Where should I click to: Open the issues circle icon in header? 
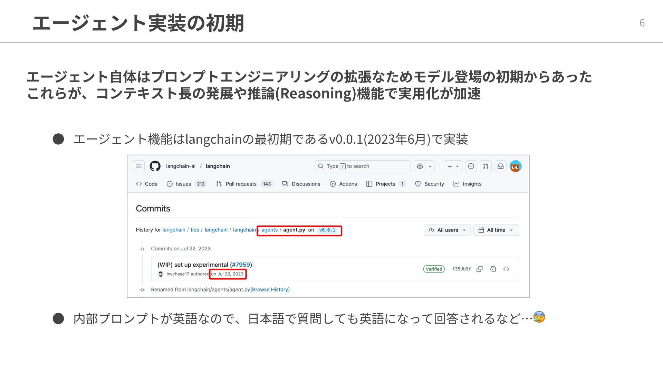pyautogui.click(x=471, y=166)
